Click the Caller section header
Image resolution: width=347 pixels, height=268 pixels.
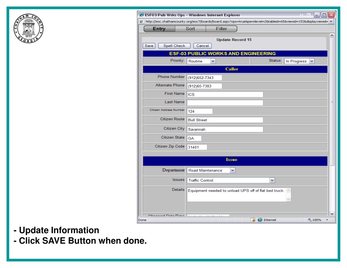point(235,69)
